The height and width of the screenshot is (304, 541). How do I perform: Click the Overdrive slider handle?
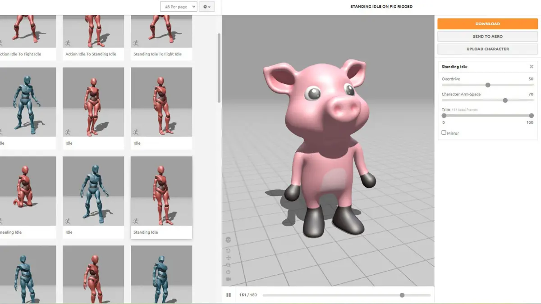(x=488, y=85)
